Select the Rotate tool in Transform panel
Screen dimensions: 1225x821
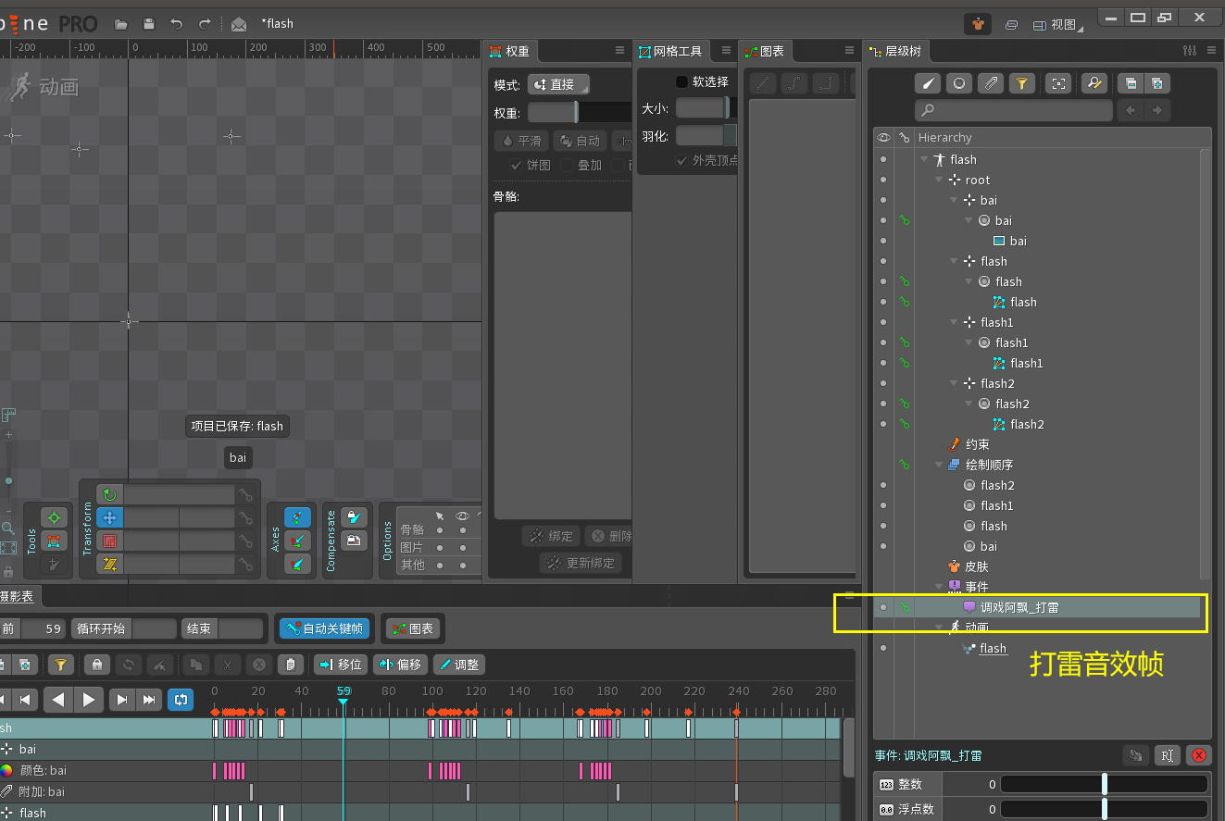coord(110,495)
